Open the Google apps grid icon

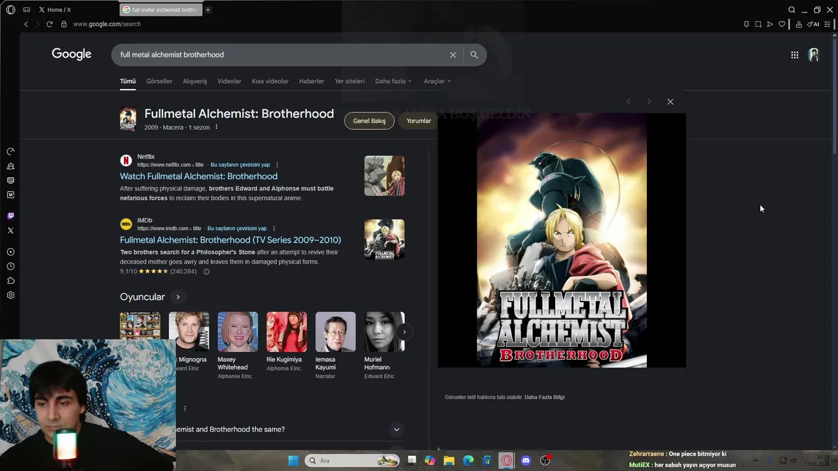coord(795,55)
